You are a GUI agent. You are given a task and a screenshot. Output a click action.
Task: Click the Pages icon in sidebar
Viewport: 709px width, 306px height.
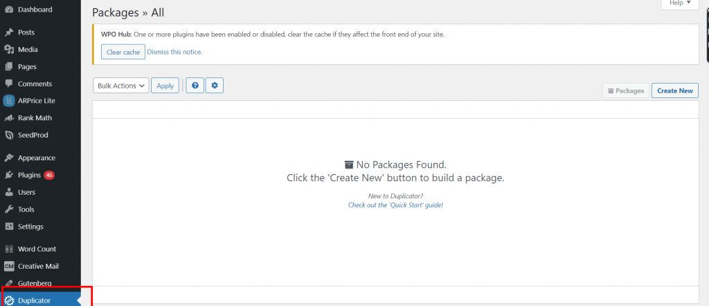coord(9,67)
